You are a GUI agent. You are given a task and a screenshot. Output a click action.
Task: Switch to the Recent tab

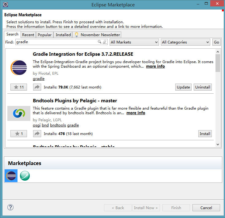[x=28, y=35]
